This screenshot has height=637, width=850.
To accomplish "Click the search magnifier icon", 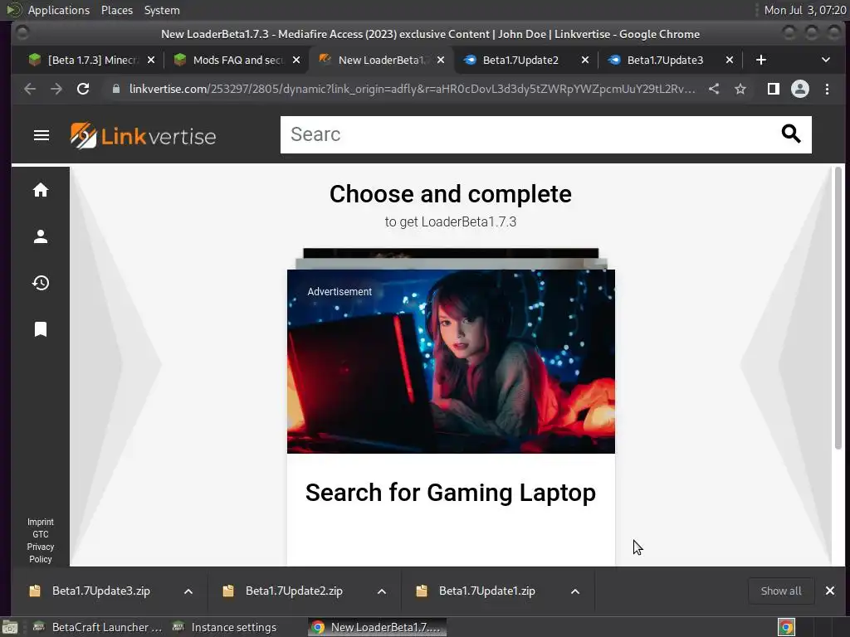I will click(x=791, y=134).
